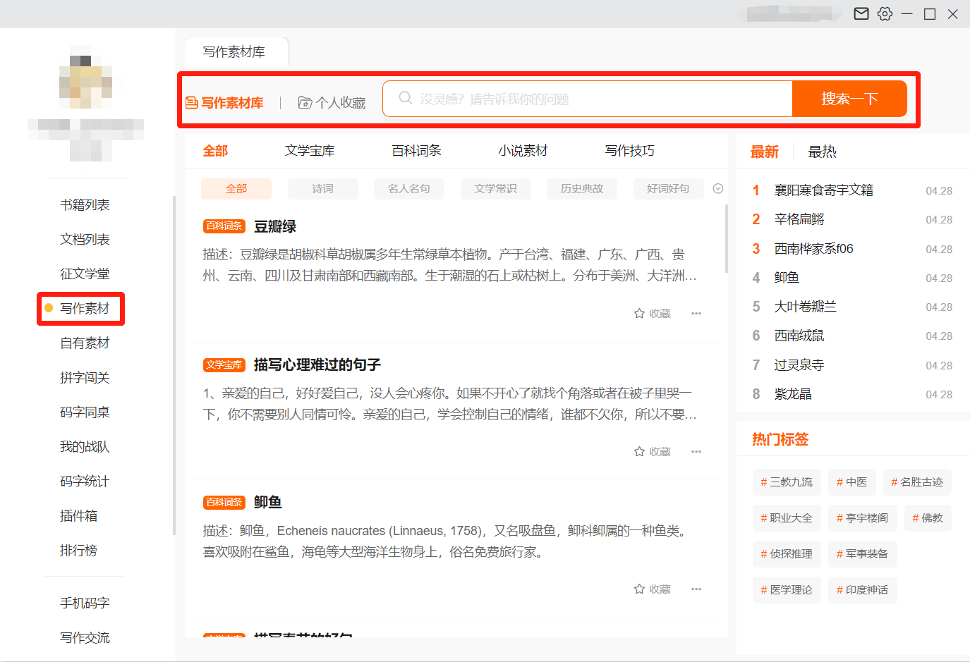Open the 豆瓣绿 article title
The image size is (970, 662).
(x=275, y=226)
